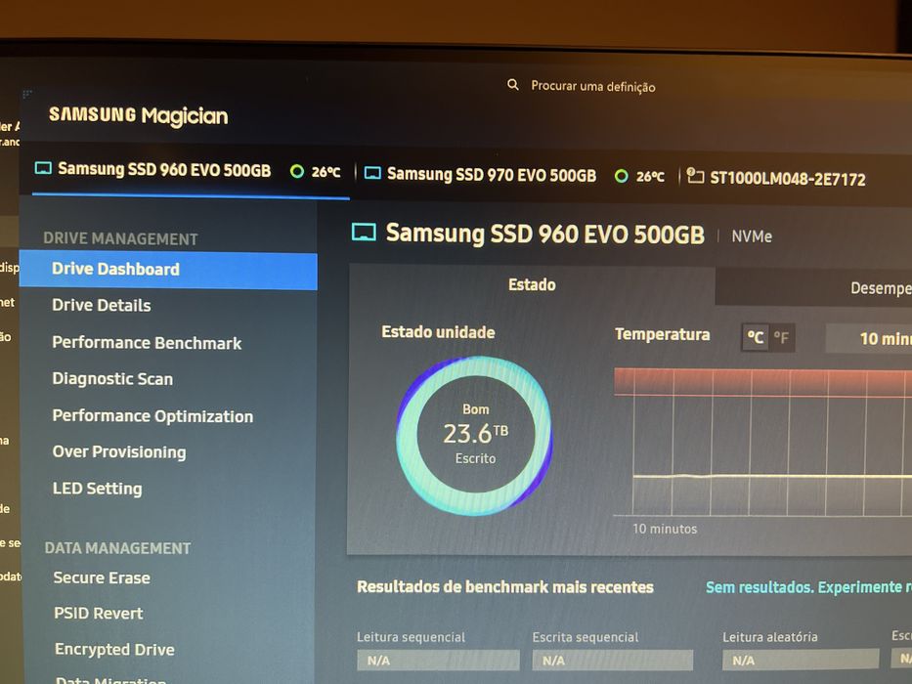This screenshot has height=684, width=912.
Task: Open Performance Optimization in the sidebar
Action: [152, 416]
